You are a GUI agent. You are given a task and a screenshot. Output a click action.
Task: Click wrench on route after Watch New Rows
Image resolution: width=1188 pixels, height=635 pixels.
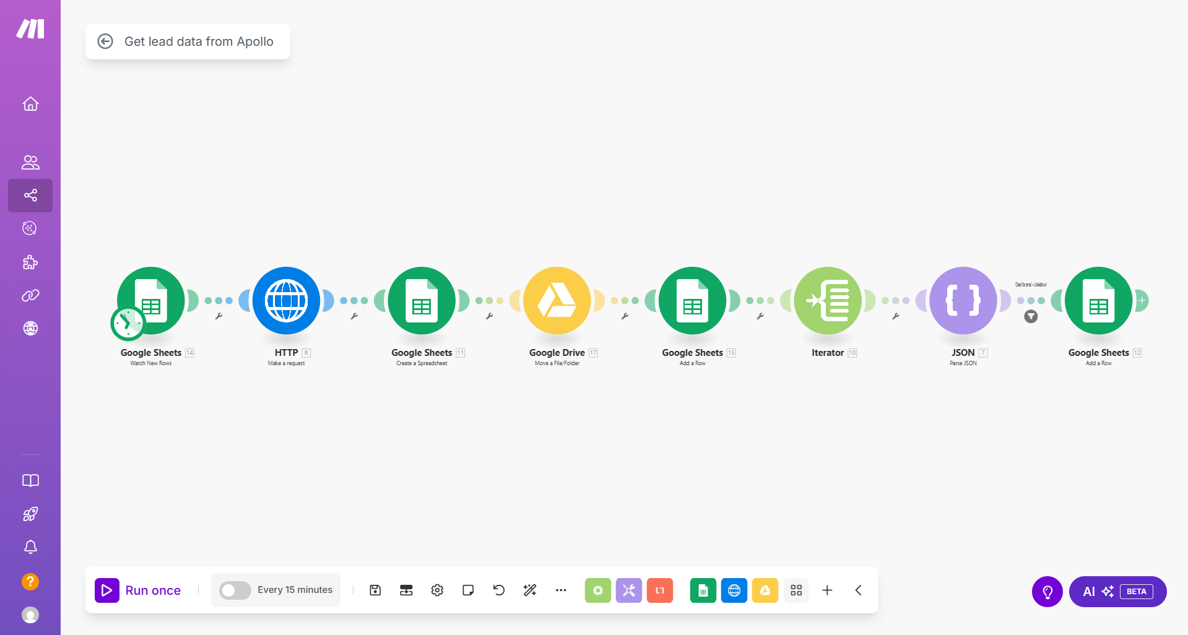pos(219,316)
